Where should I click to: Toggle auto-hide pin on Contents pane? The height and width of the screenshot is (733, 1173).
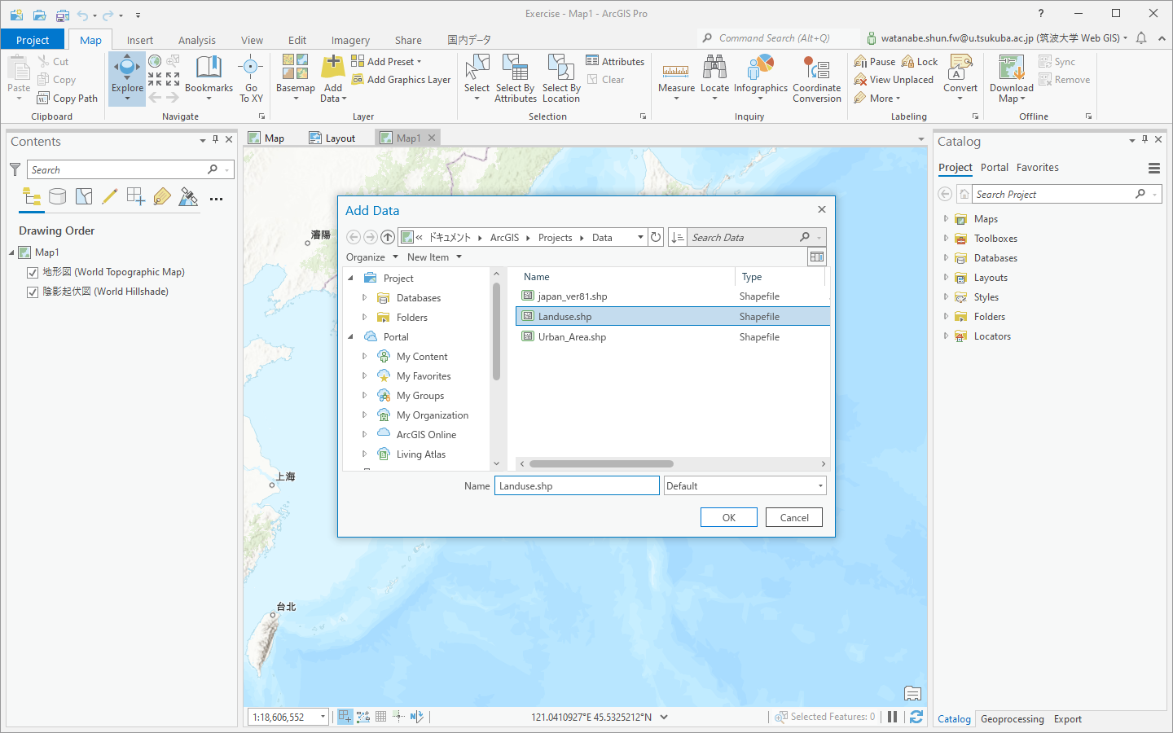point(215,139)
